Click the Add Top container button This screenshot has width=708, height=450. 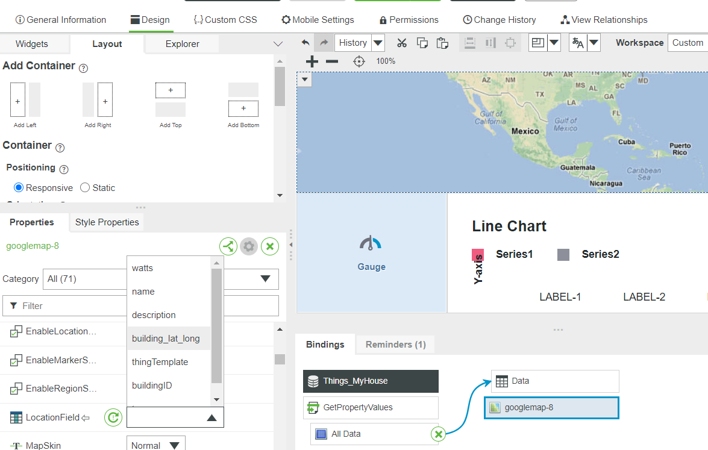pos(170,90)
